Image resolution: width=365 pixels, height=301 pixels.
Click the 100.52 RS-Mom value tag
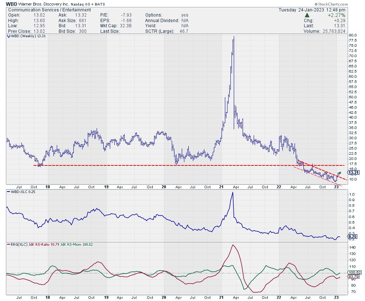[353, 273]
